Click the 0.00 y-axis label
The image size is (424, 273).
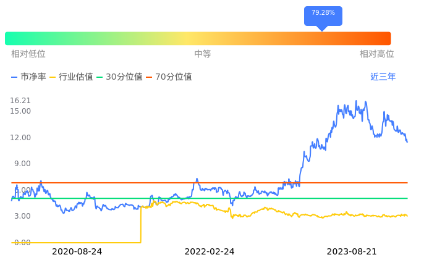22,242
